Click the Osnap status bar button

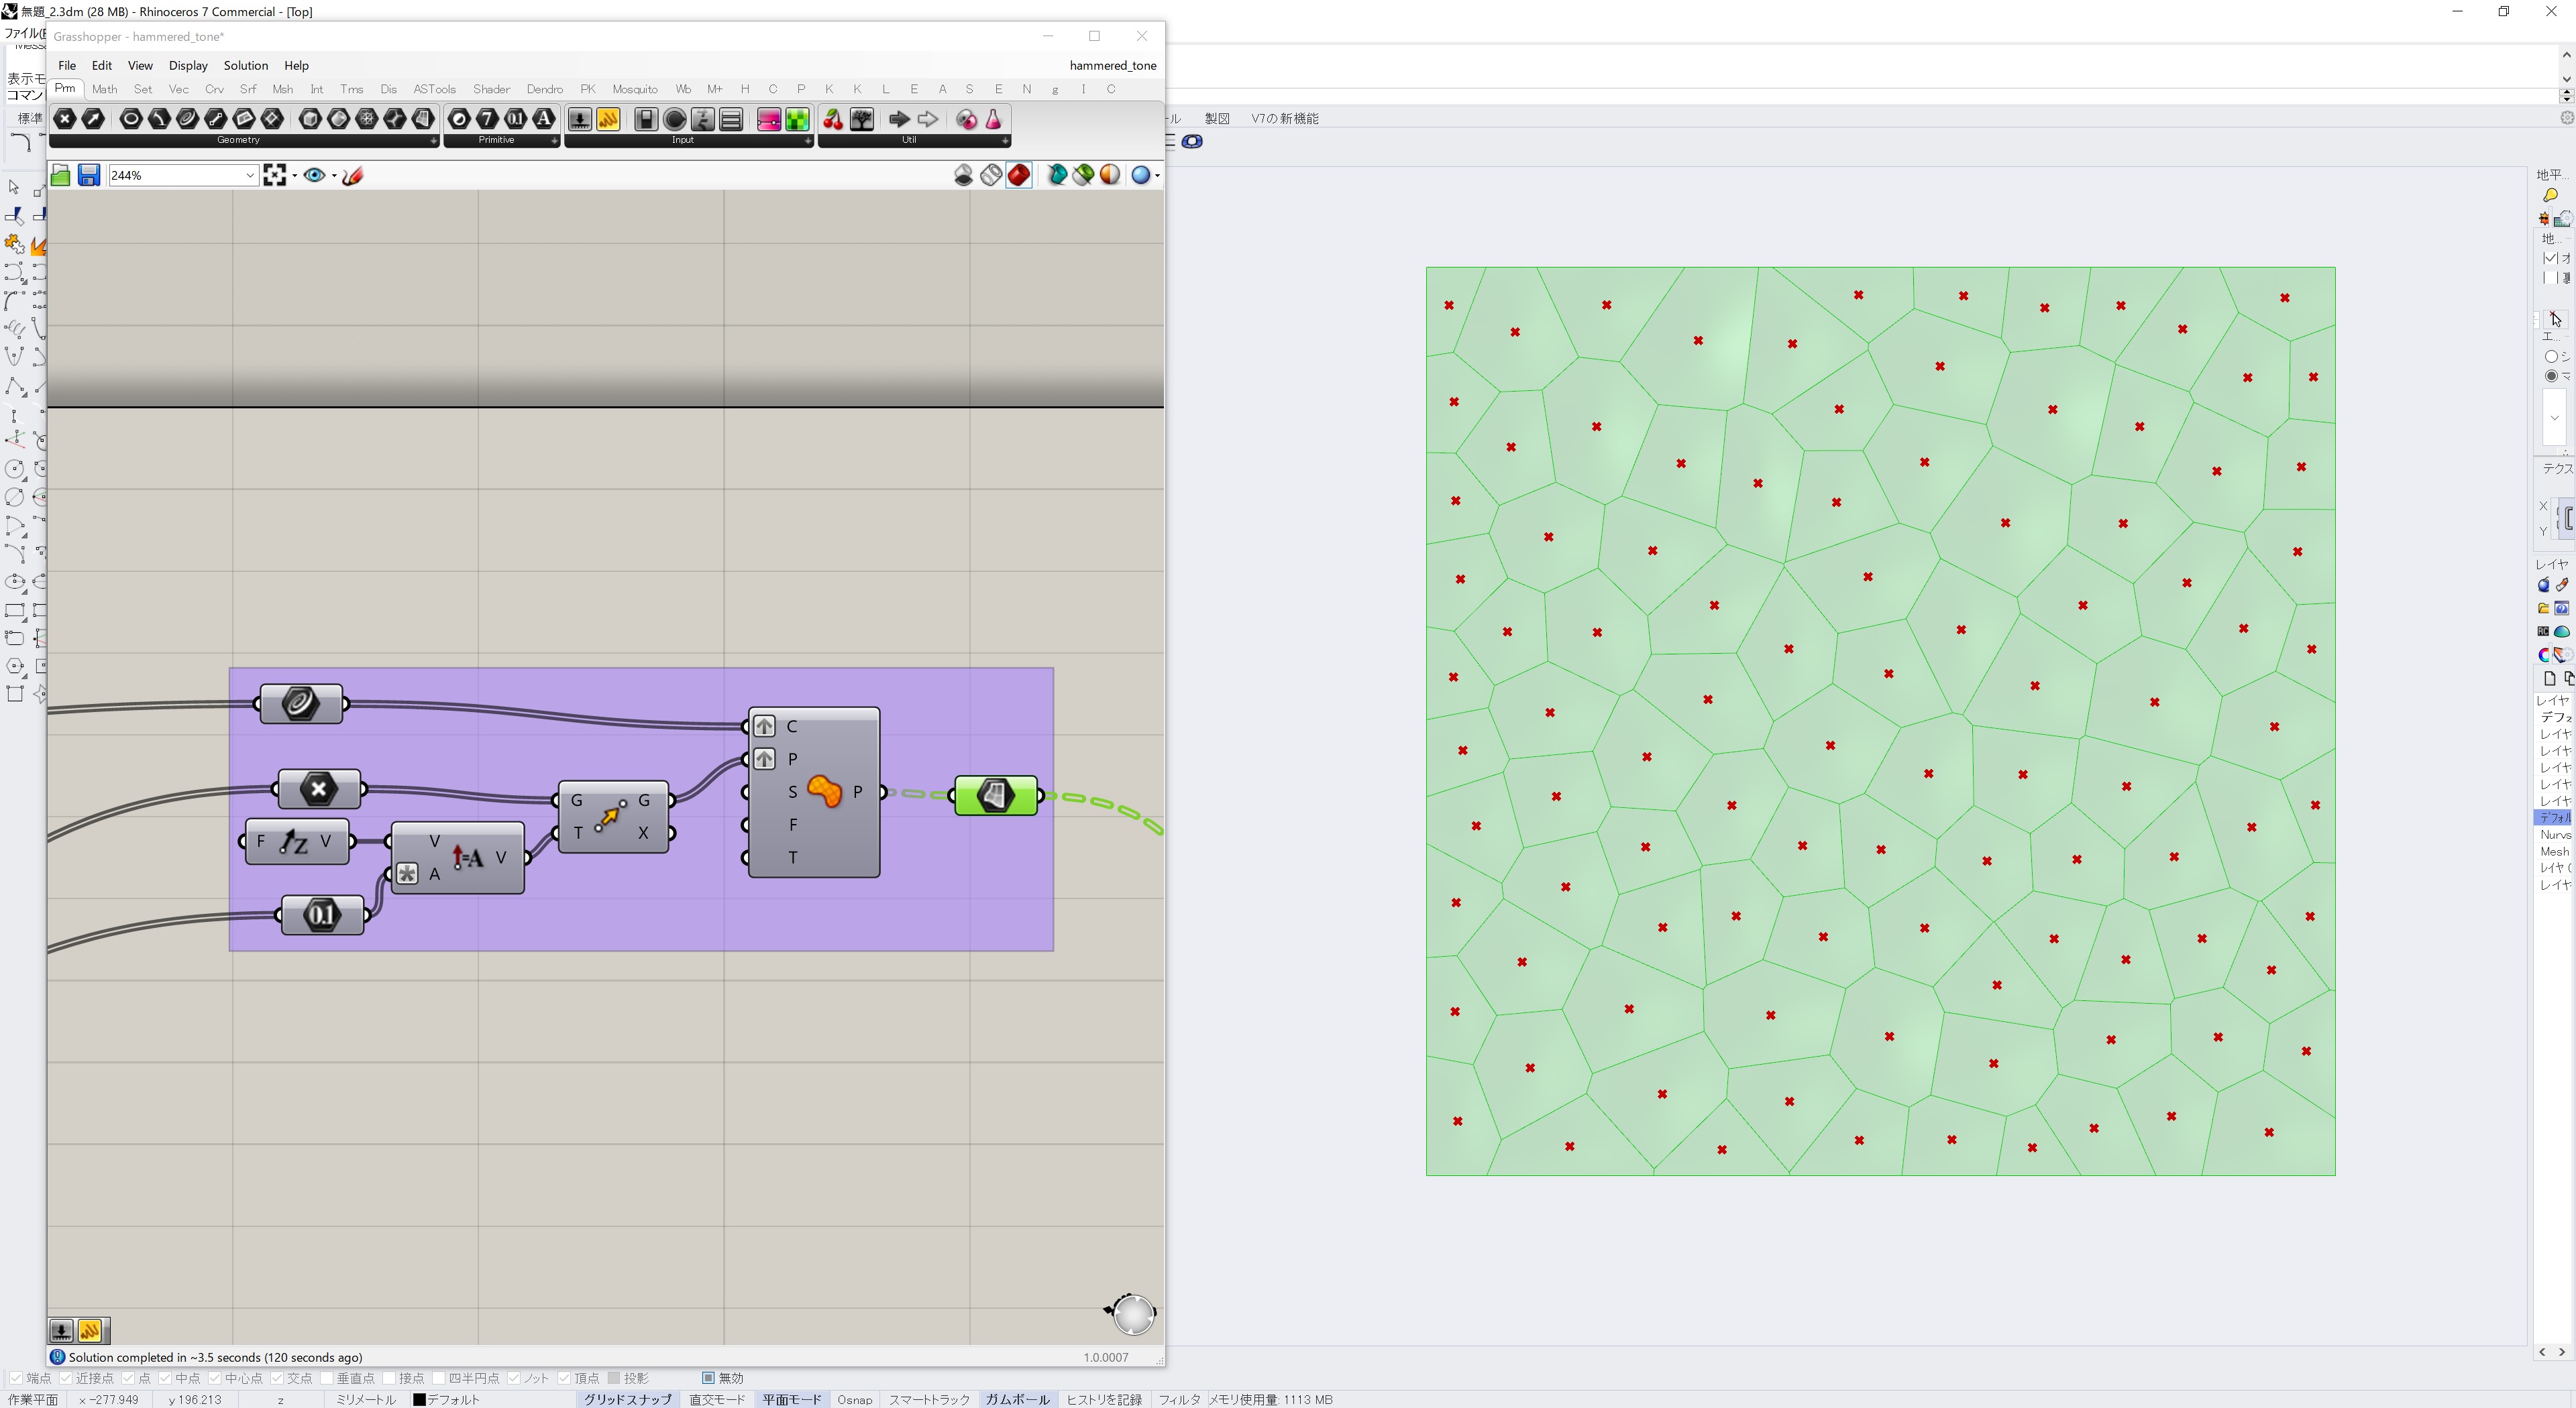click(854, 1399)
